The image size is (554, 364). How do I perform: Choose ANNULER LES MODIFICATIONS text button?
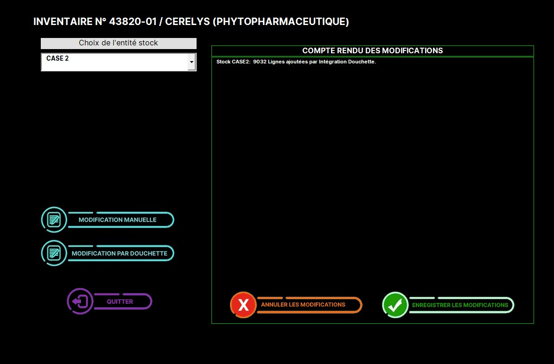click(303, 305)
